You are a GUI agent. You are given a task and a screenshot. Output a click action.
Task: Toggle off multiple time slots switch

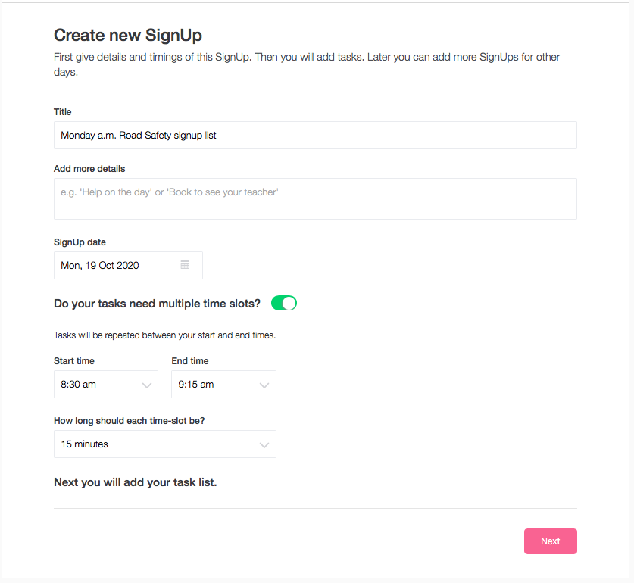pos(284,303)
